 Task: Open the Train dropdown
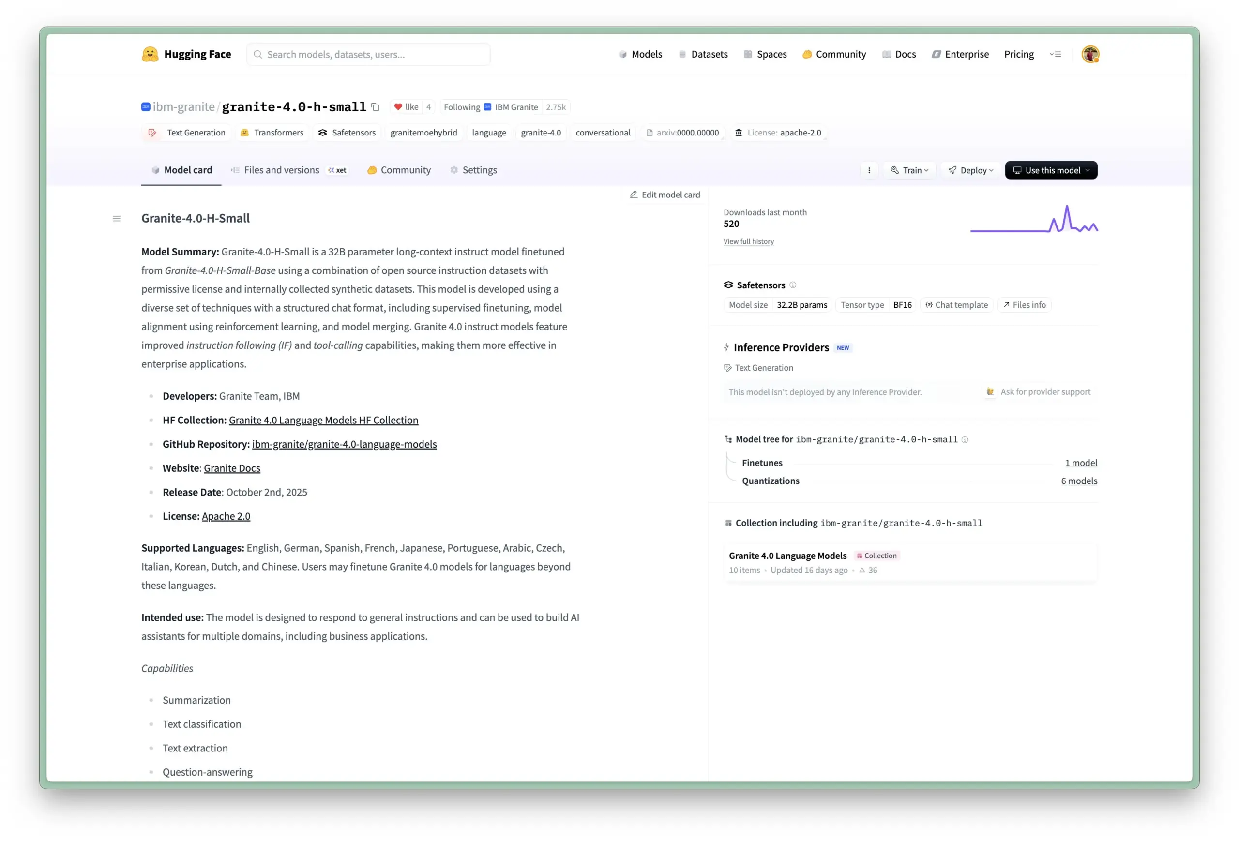(x=909, y=170)
